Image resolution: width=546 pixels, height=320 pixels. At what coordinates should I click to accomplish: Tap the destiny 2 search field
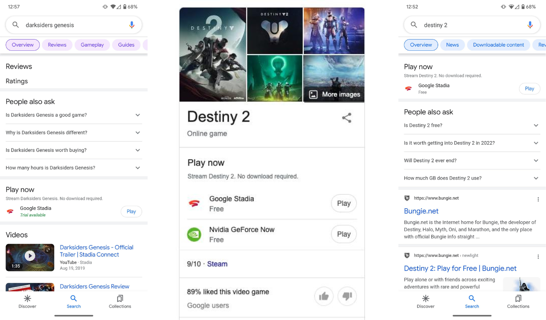(x=472, y=25)
